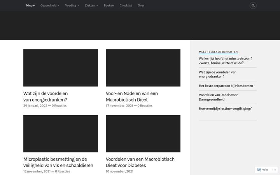Click date '29 januari, 2022'
The width and height of the screenshot is (280, 175).
tap(35, 105)
